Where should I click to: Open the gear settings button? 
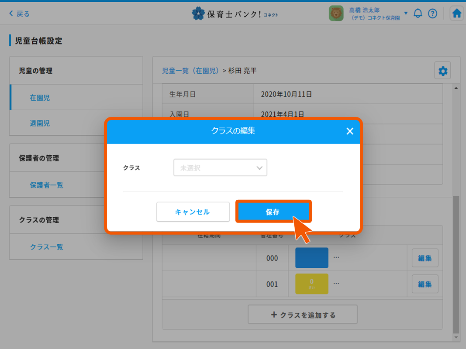click(443, 71)
